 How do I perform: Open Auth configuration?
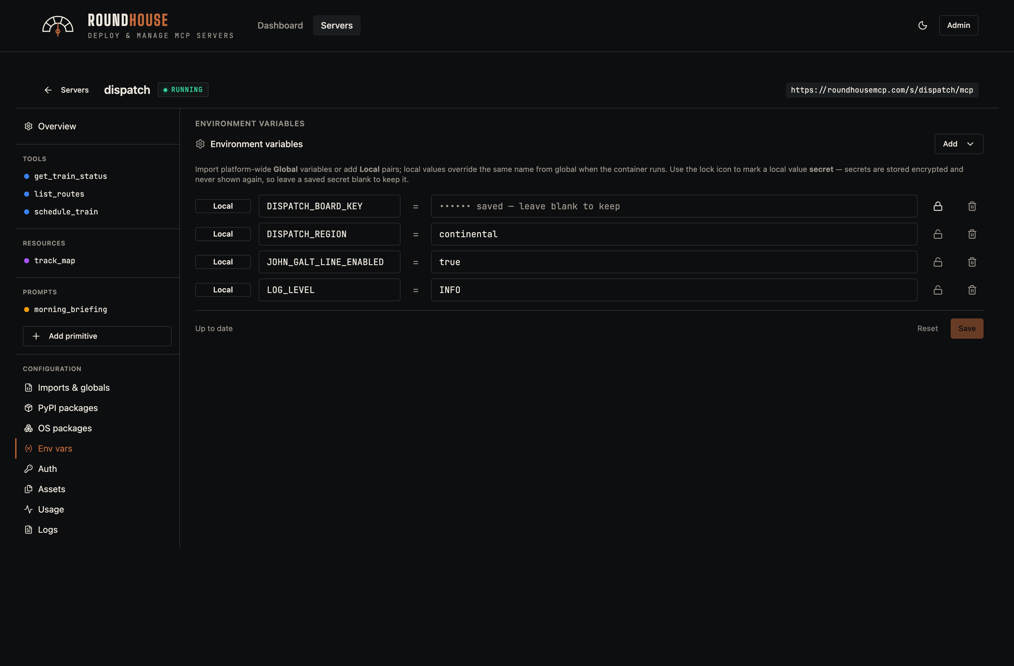coord(97,469)
